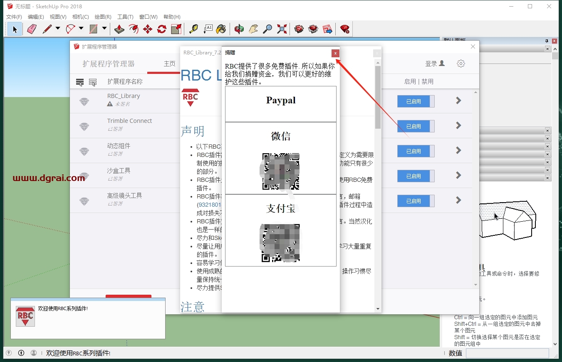The image size is (562, 362).
Task: Toggle 已启用 switch for Trimble Connect
Action: pos(416,126)
